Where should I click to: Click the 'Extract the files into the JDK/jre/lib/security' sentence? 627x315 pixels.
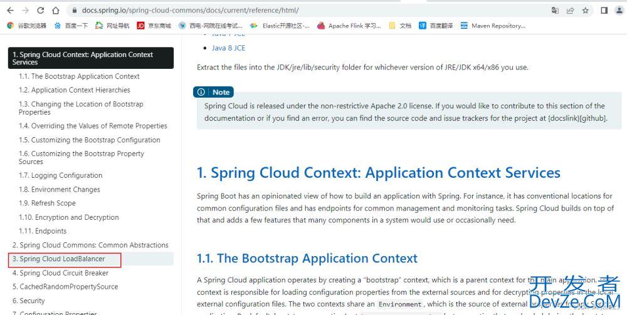(x=362, y=68)
